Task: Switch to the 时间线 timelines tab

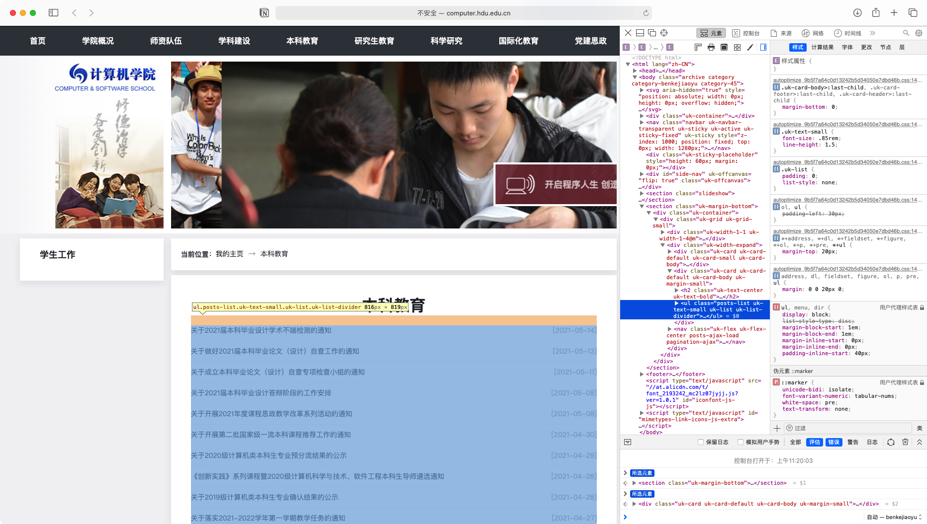Action: [x=847, y=33]
